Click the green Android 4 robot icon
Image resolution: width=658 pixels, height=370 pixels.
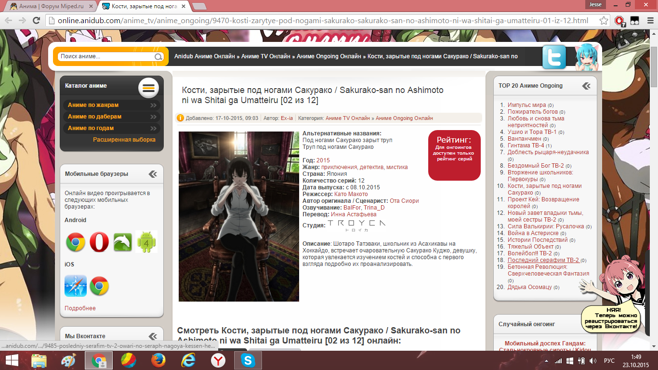[x=146, y=242]
